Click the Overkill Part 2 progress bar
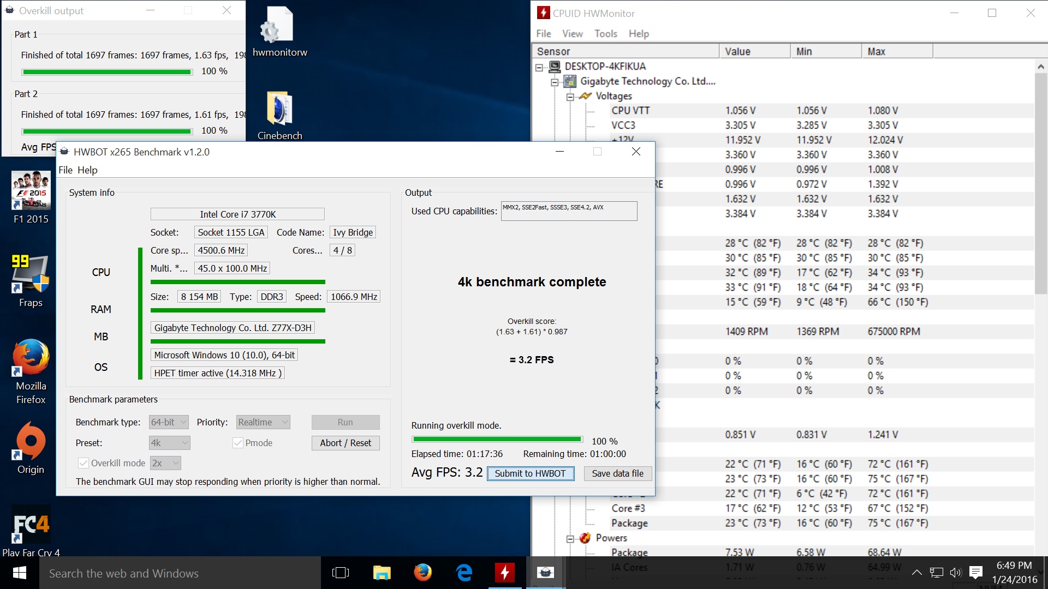Image resolution: width=1048 pixels, height=589 pixels. point(107,131)
